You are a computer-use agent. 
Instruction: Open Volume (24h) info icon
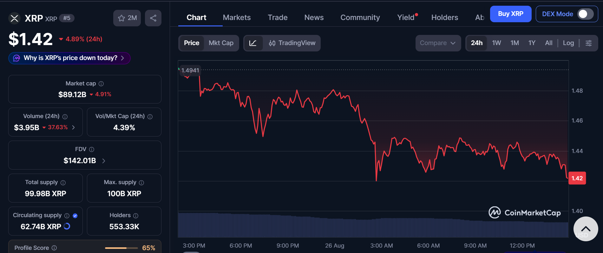click(x=65, y=117)
